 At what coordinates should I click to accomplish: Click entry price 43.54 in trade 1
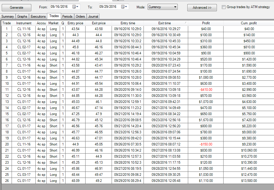(x=75, y=29)
